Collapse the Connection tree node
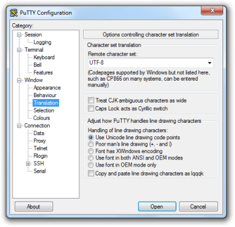The height and width of the screenshot is (227, 235). point(19,126)
